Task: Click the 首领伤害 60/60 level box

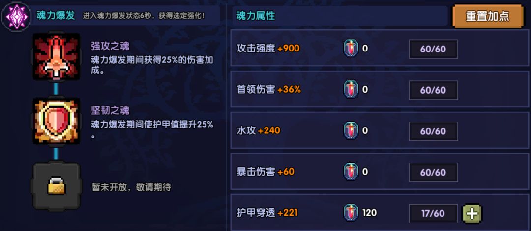Action: tap(433, 90)
